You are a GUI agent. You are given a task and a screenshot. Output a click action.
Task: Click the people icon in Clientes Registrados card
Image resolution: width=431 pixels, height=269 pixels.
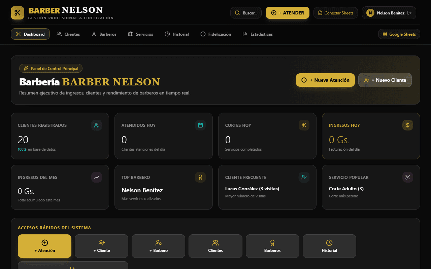(x=97, y=125)
